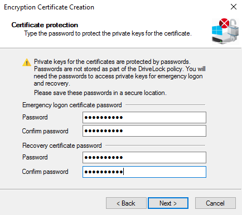Focus the Emergency logon Password field

click(144, 117)
